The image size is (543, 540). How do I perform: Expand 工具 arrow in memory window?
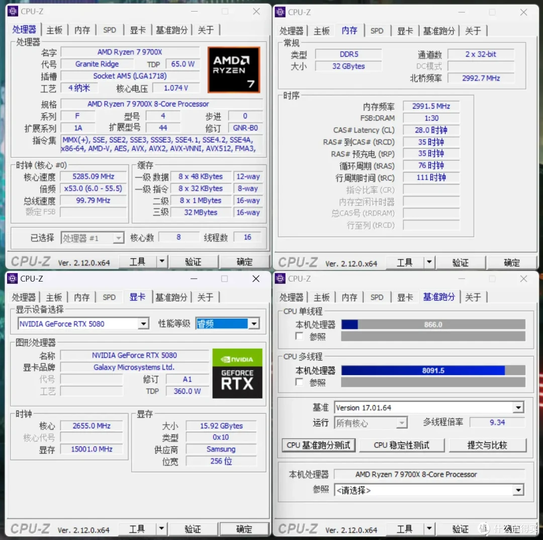[x=429, y=262]
